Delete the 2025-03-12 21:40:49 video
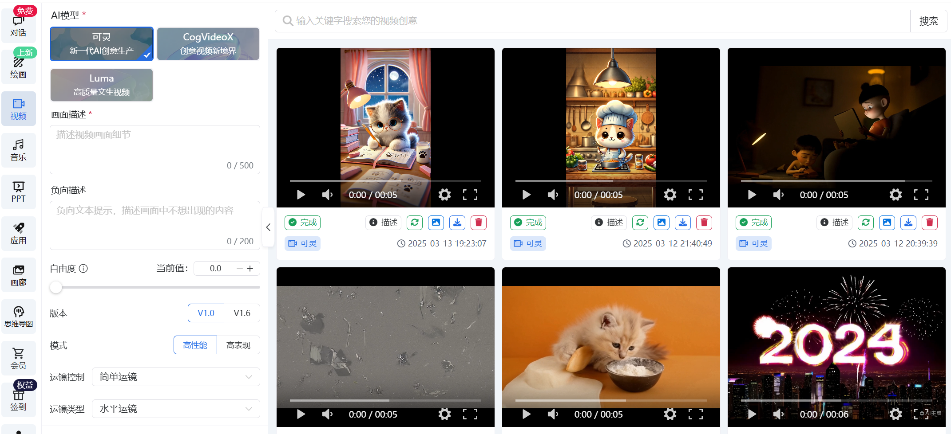 [x=704, y=223]
